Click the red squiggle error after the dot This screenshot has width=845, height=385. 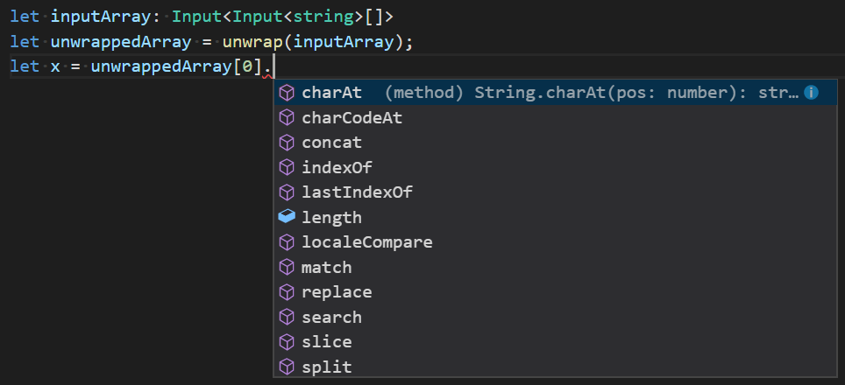coord(267,77)
